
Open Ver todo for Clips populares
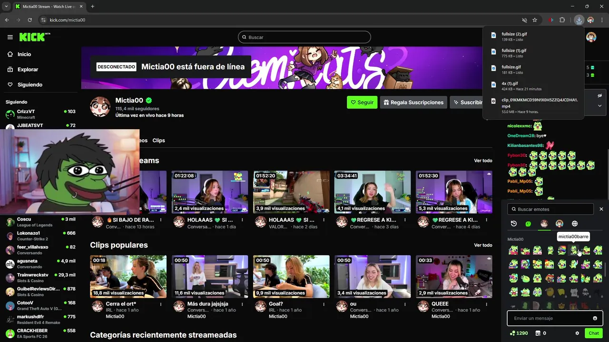[483, 245]
